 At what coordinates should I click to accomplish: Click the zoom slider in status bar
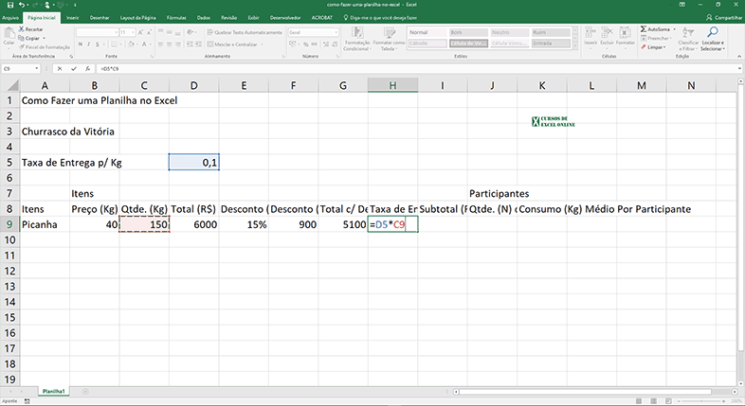pos(703,401)
